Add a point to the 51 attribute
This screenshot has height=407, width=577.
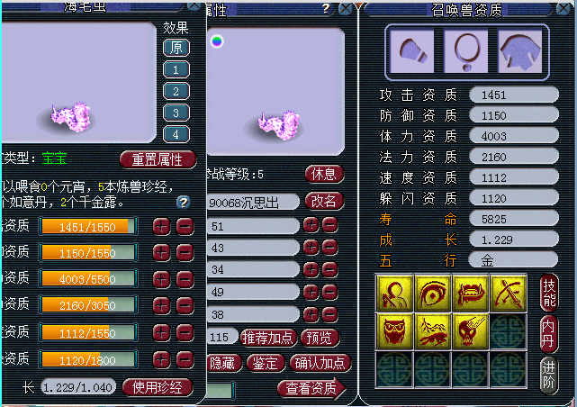[x=311, y=225]
